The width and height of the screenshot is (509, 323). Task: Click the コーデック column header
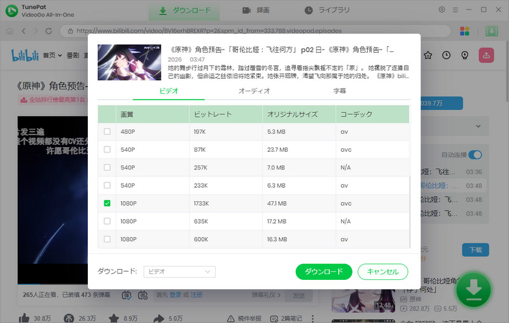pyautogui.click(x=373, y=114)
